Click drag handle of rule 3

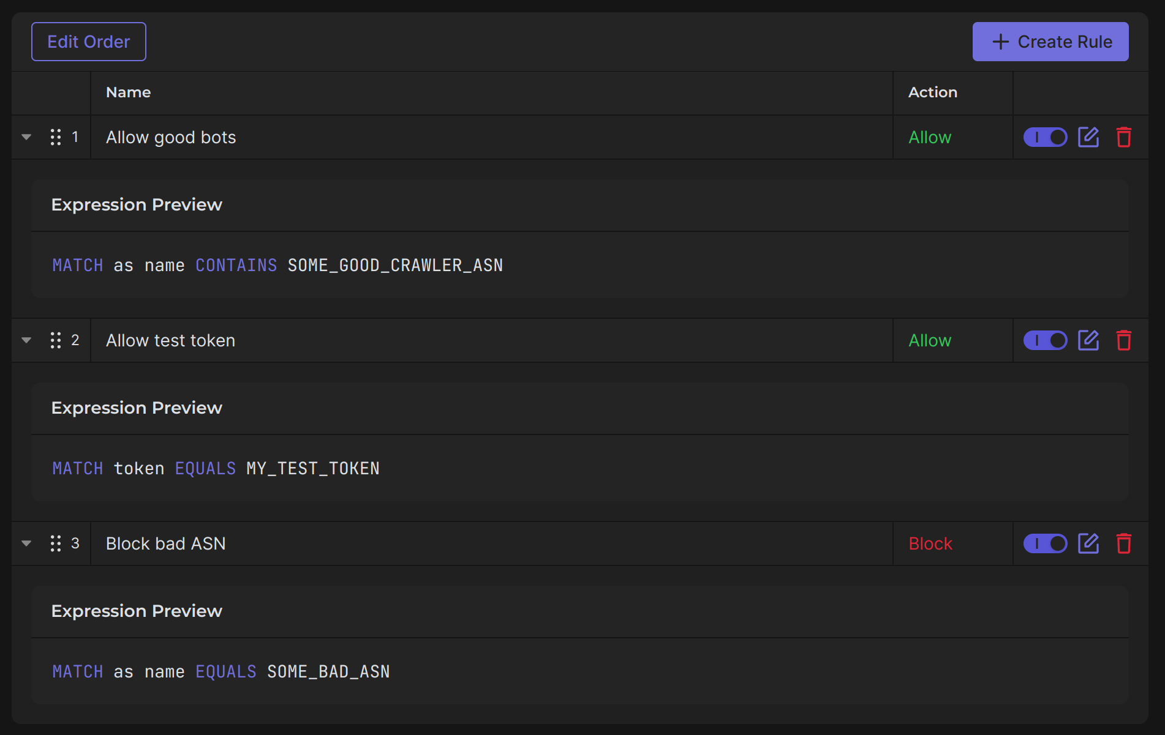click(56, 543)
